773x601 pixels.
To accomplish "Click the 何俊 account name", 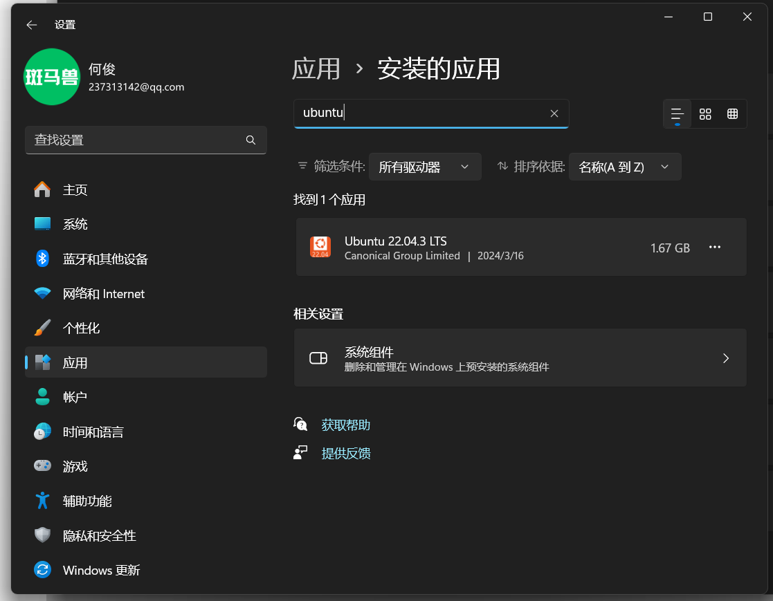I will click(102, 69).
